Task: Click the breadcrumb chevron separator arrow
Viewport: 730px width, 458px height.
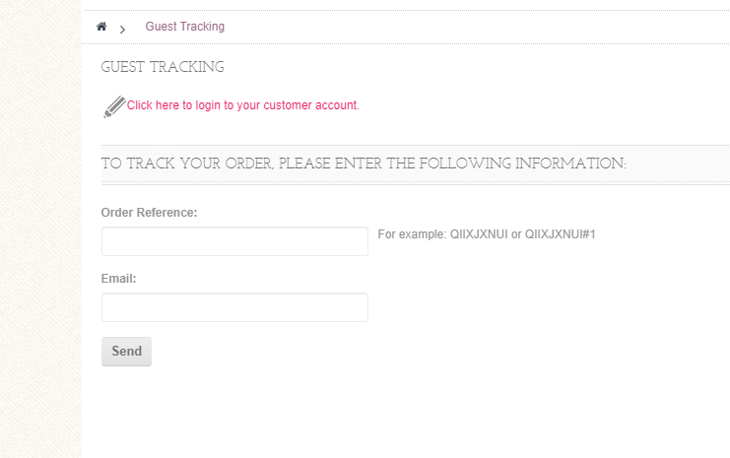Action: pos(122,30)
